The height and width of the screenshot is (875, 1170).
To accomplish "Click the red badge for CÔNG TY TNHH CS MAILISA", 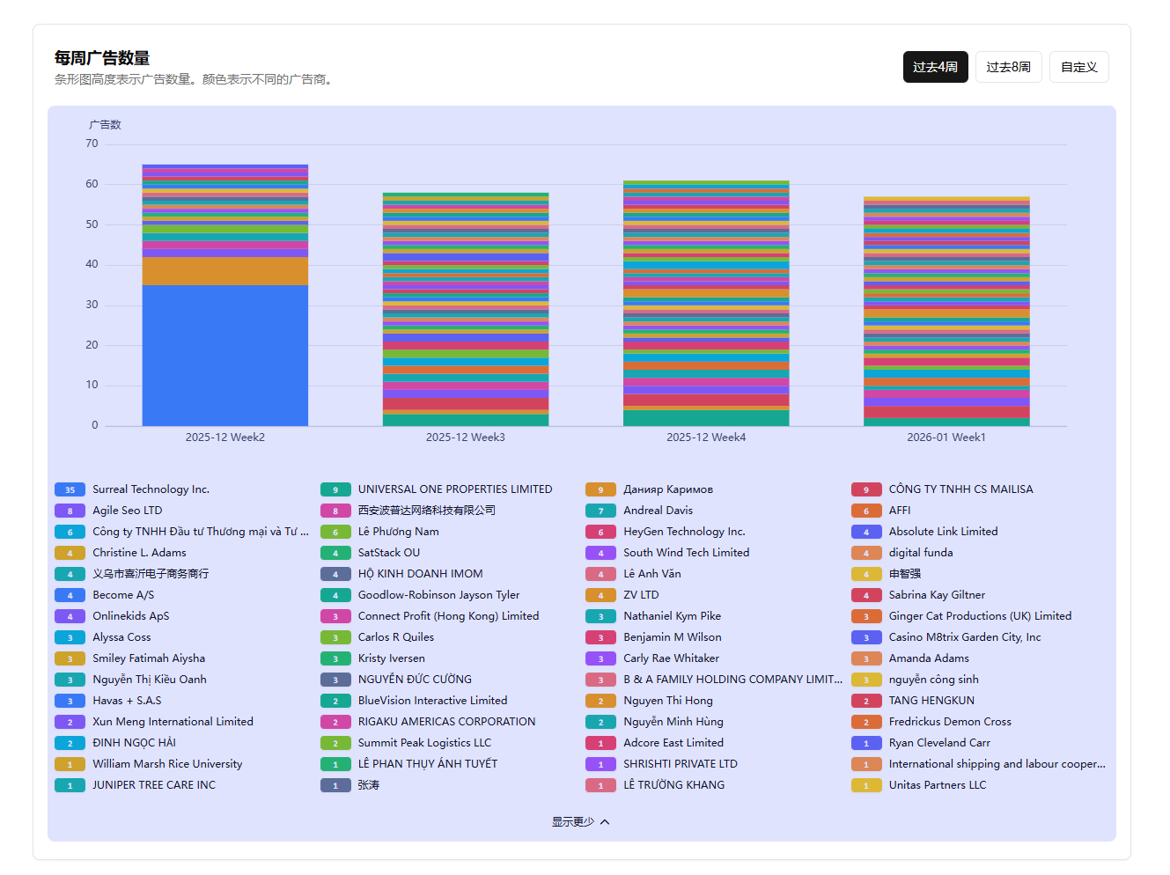I will pos(866,489).
